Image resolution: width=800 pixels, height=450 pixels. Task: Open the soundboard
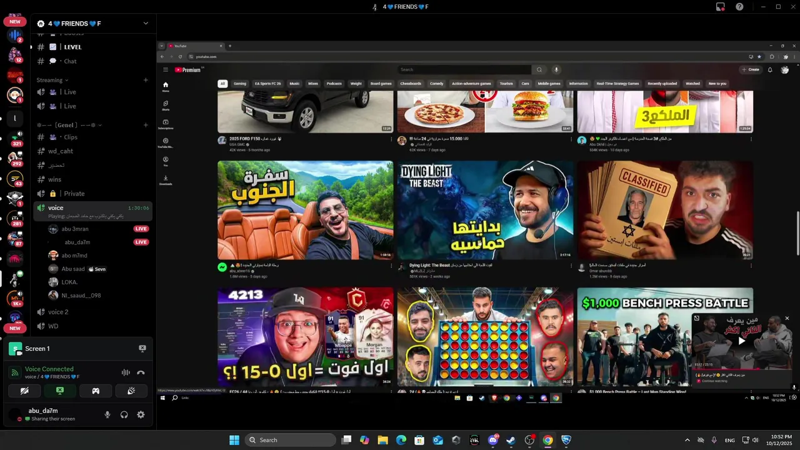pos(131,391)
